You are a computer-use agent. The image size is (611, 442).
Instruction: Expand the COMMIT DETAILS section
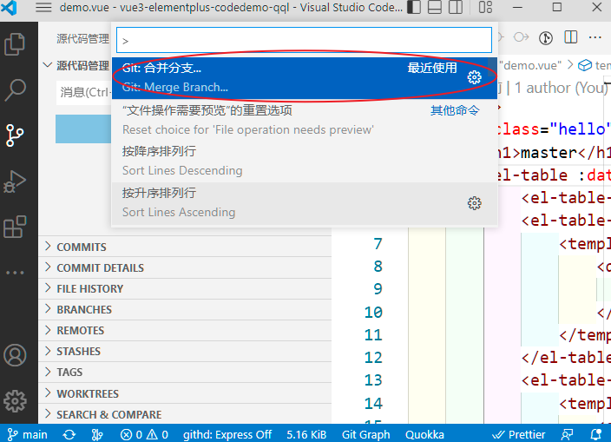pos(185,267)
